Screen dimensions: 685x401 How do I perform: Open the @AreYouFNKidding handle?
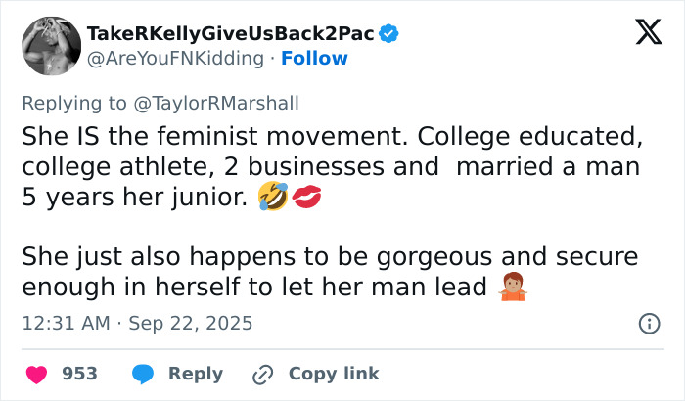coord(175,59)
